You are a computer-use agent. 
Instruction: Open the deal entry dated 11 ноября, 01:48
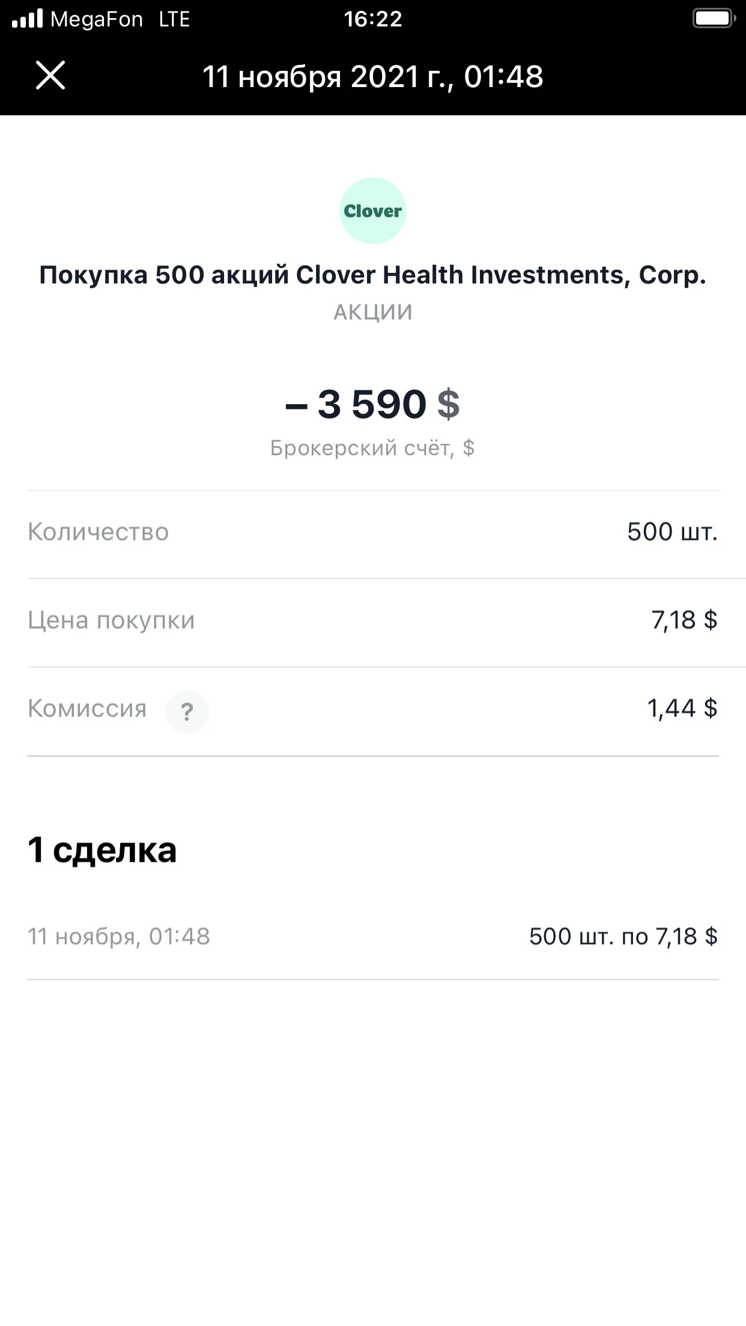click(x=373, y=936)
